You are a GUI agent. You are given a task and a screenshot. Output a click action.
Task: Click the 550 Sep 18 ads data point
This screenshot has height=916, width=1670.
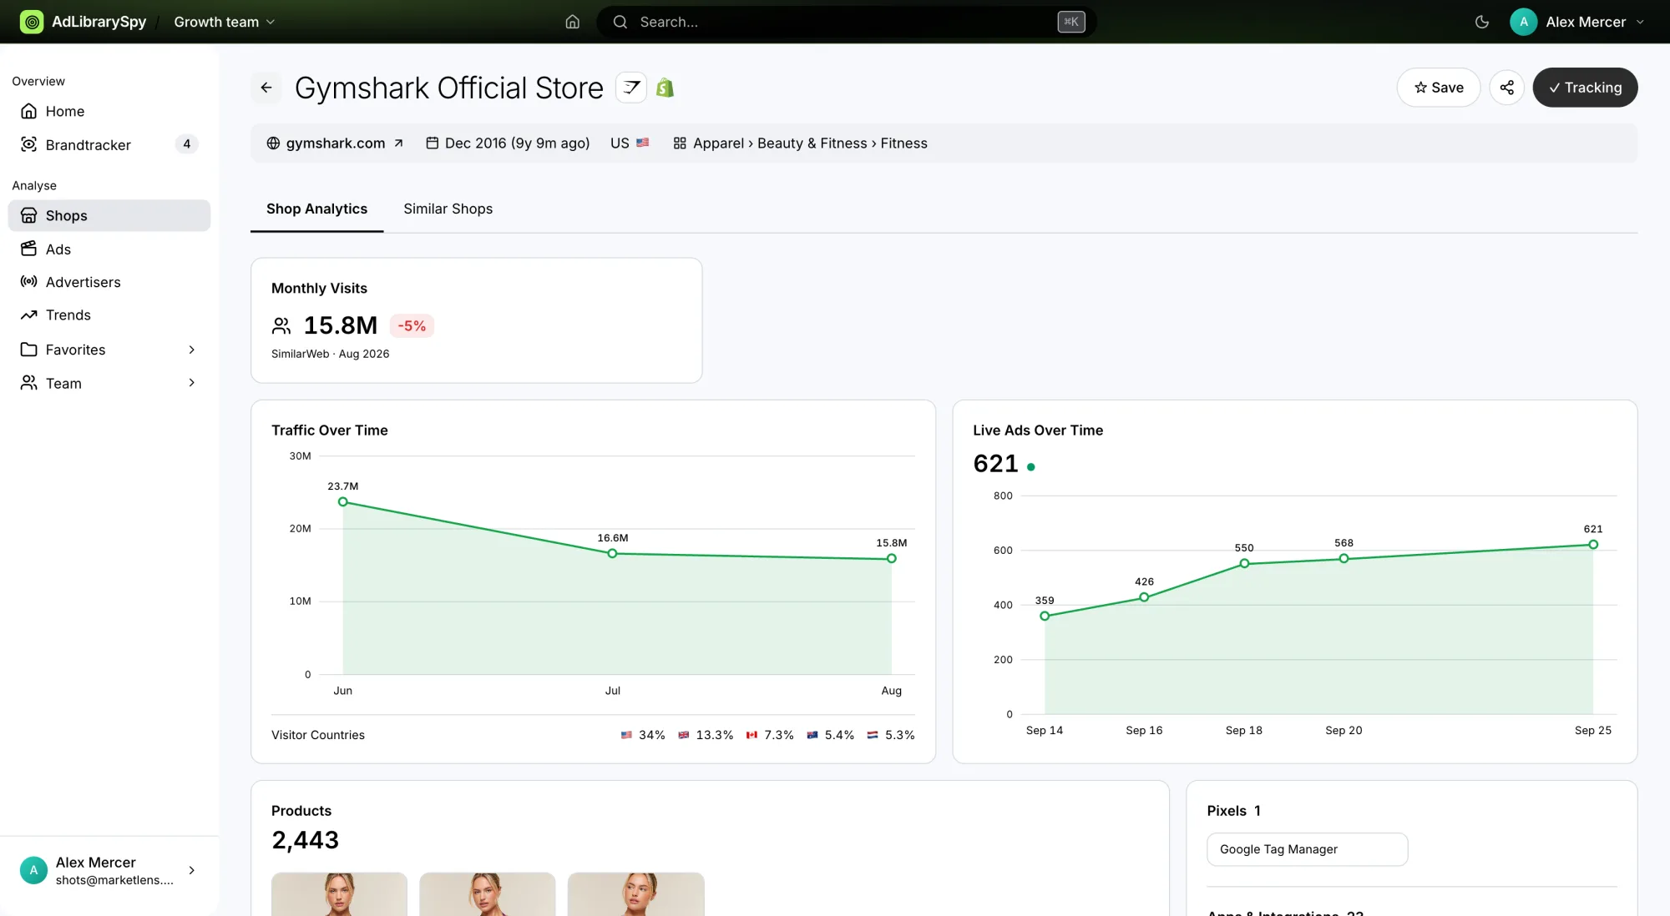(x=1244, y=563)
